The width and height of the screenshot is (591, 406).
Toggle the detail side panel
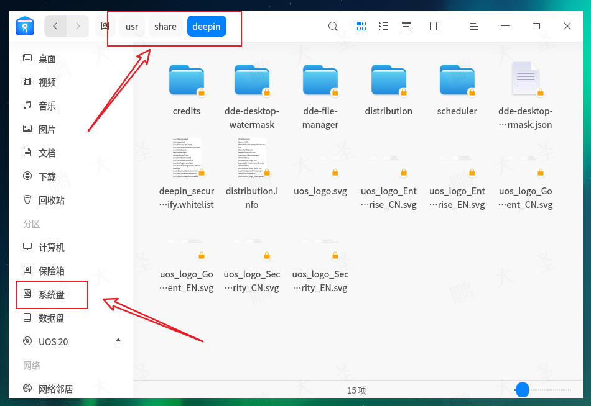(x=435, y=26)
